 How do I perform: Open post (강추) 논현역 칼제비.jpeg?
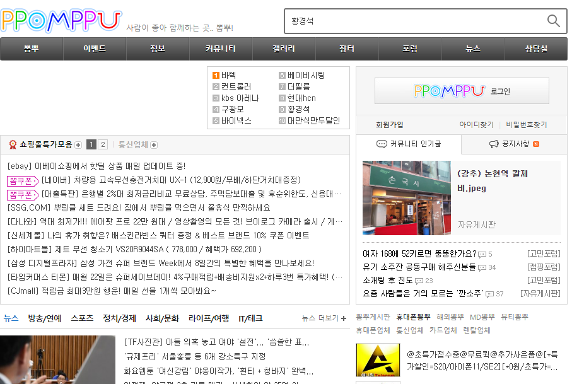coord(492,181)
